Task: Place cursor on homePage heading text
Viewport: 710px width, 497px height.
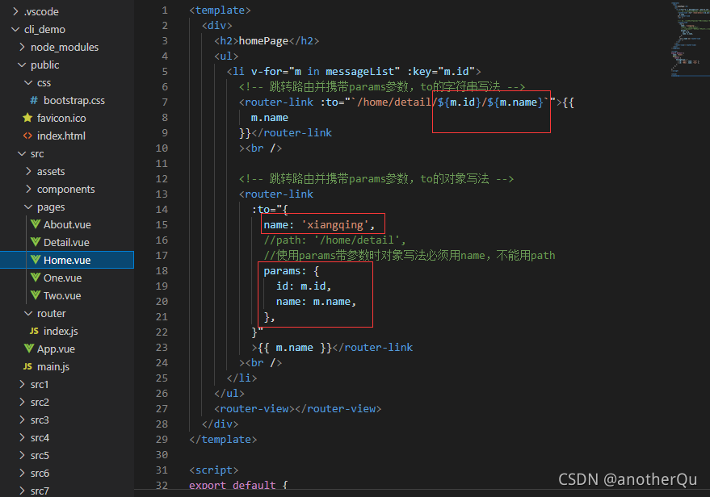Action: pos(263,41)
